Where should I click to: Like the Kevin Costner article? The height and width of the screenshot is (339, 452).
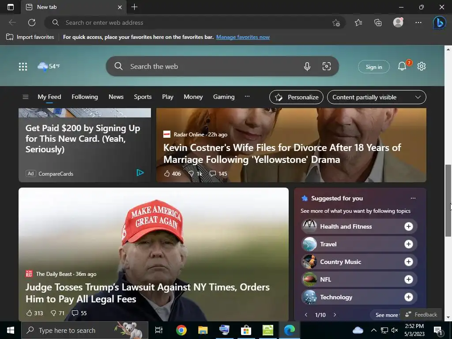[x=173, y=173]
